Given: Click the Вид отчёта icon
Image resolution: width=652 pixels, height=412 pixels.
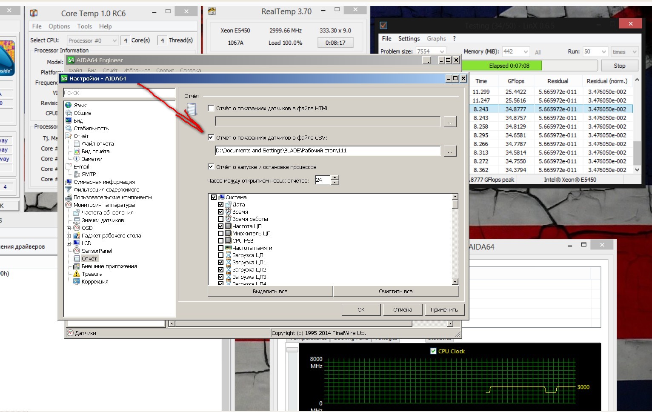Looking at the screenshot, I should click(x=77, y=151).
